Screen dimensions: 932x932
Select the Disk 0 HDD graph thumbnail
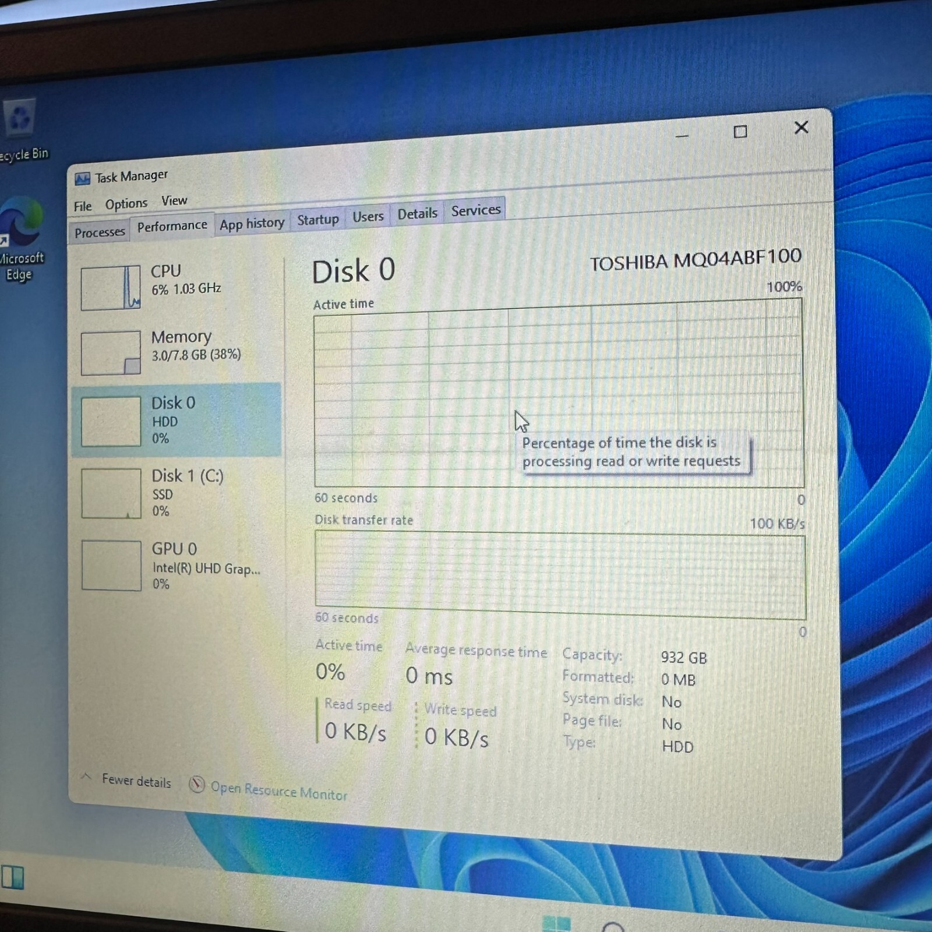point(111,422)
